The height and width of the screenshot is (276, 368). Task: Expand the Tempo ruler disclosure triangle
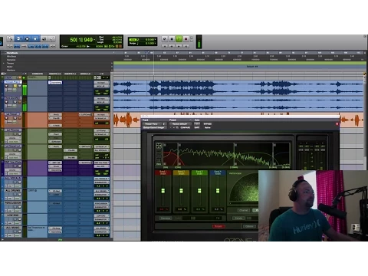click(x=4, y=63)
